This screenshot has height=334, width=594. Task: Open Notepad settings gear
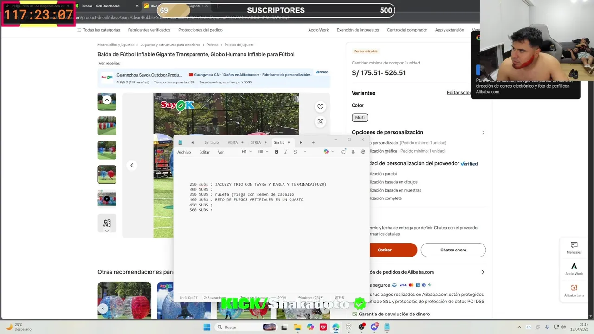click(363, 152)
